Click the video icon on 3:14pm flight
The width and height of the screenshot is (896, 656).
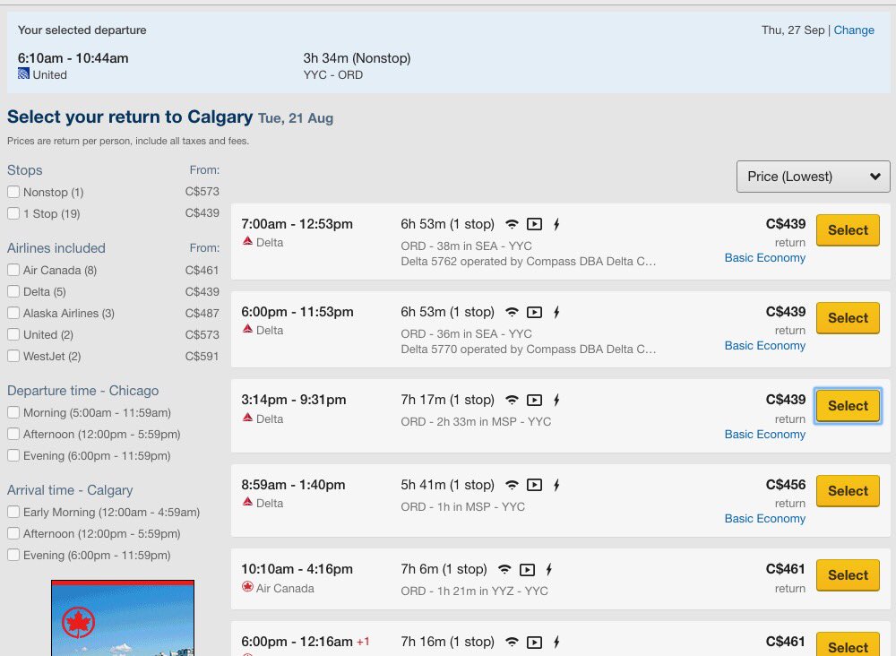coord(534,400)
